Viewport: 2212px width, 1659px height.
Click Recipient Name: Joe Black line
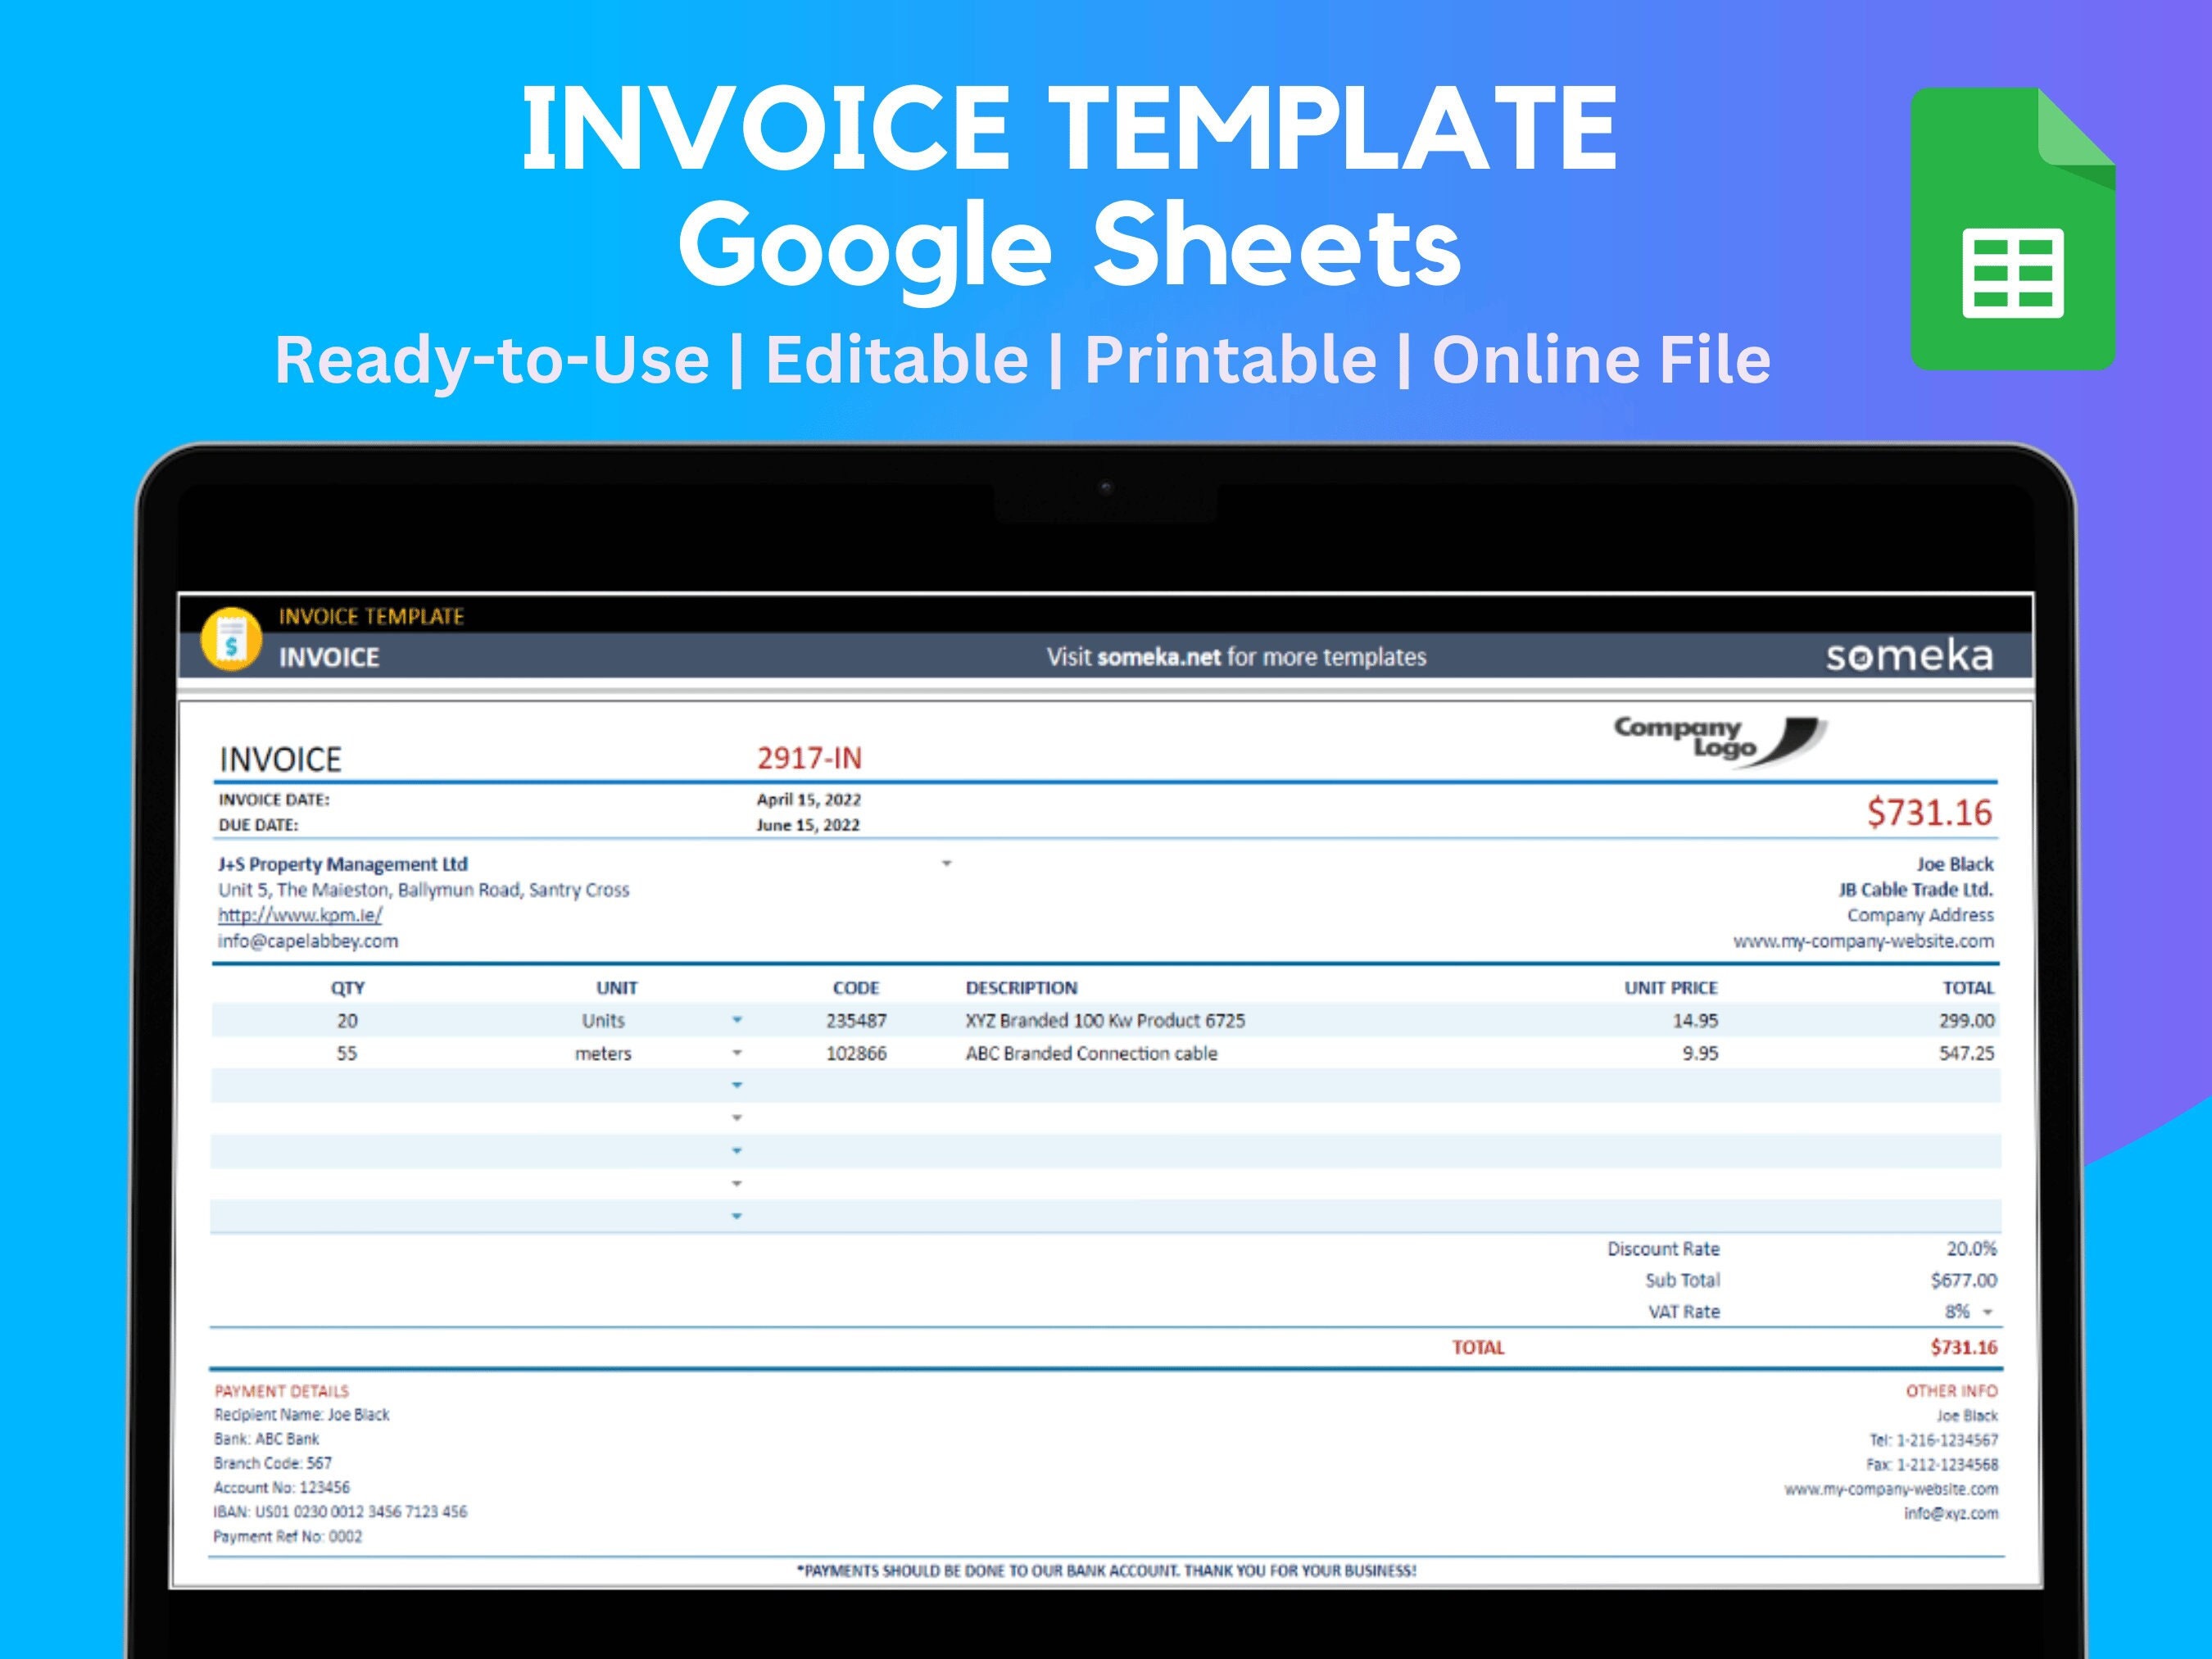pos(301,1415)
